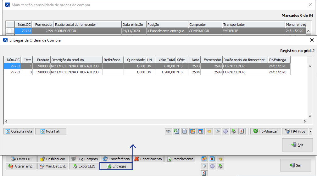This screenshot has height=176, width=317.
Task: Click horizontal scrollbar left arrow in Entregas grid
Action: [x=7, y=122]
